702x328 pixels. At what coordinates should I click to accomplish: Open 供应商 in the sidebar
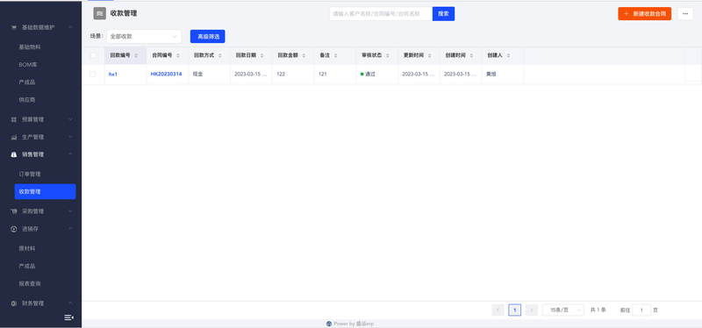point(27,100)
